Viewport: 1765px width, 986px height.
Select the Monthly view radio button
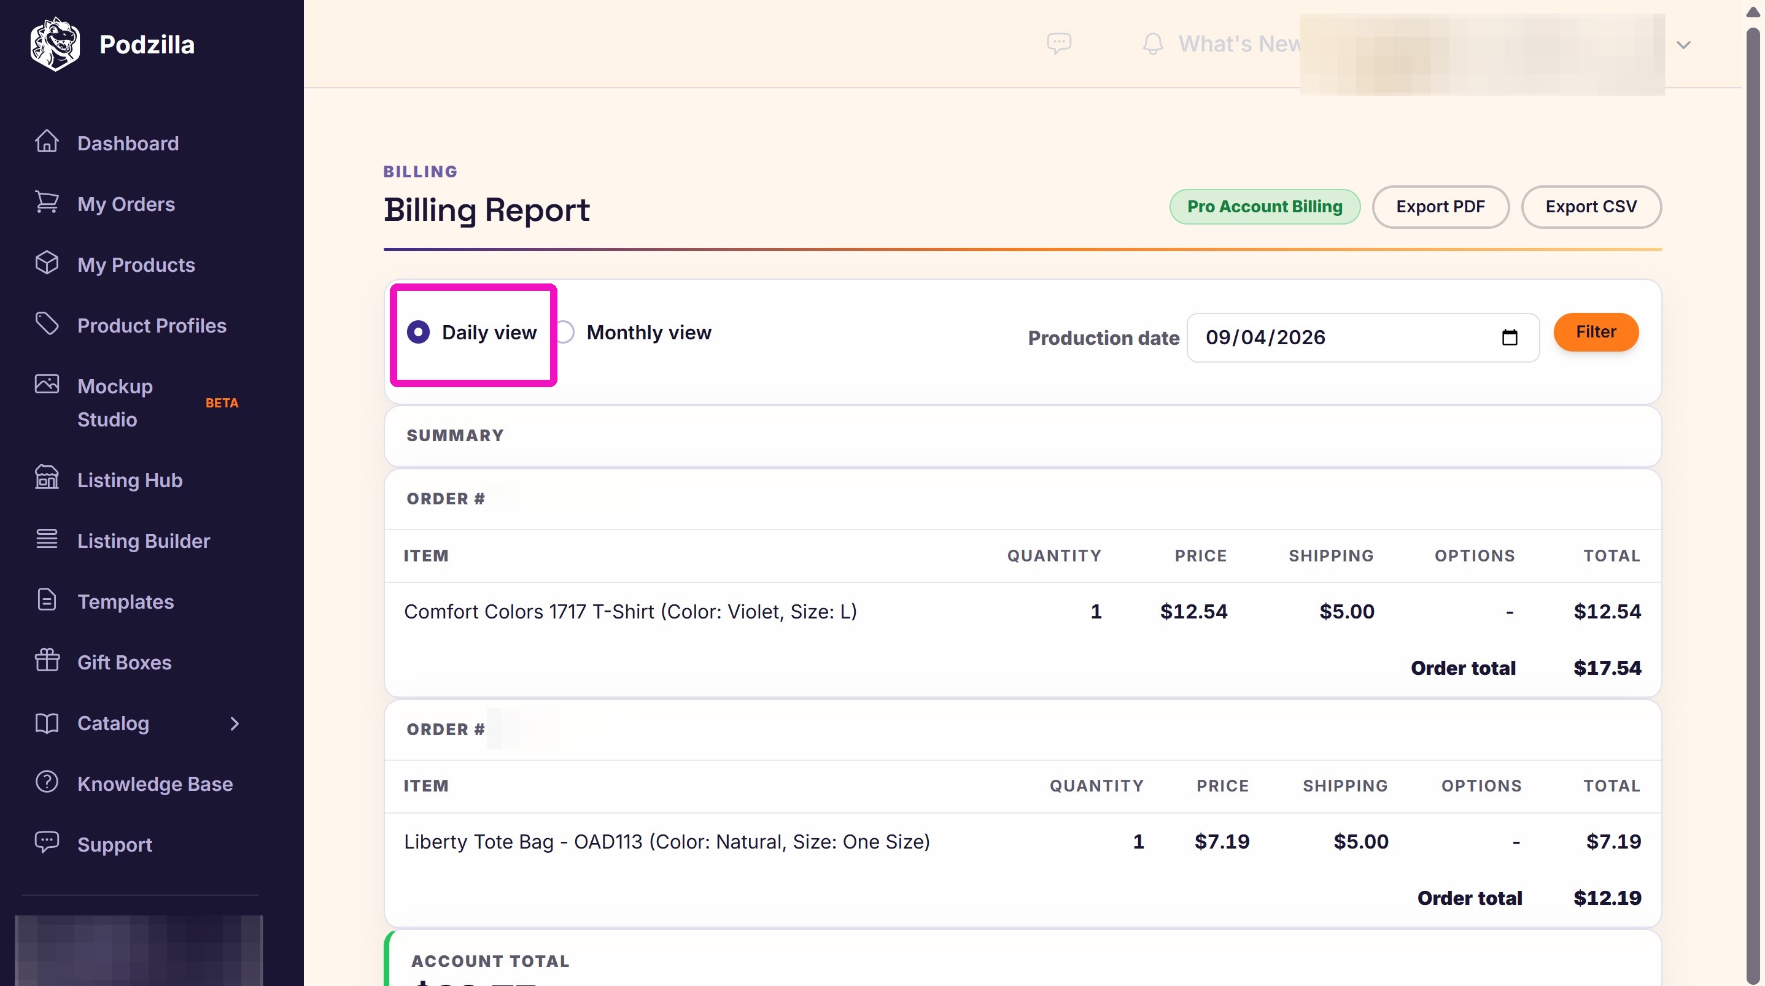click(x=565, y=332)
